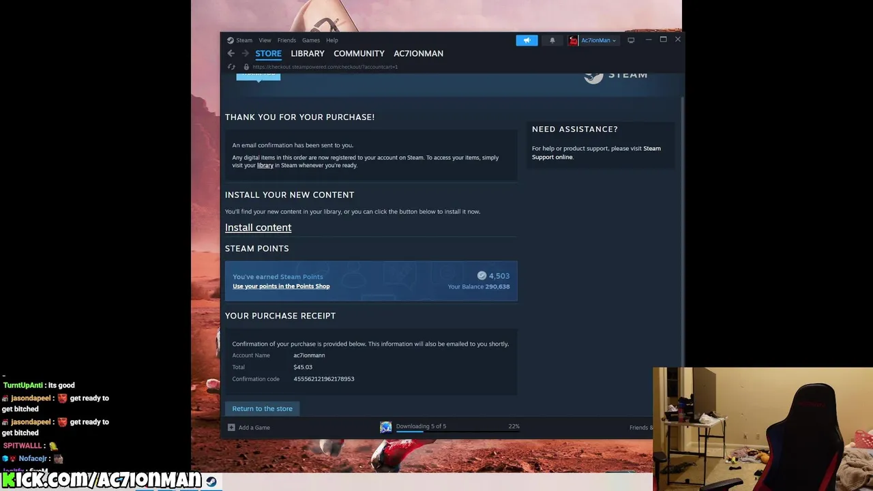The width and height of the screenshot is (873, 491).
Task: Click the Ac7ionMan avatar picture
Action: [x=574, y=40]
